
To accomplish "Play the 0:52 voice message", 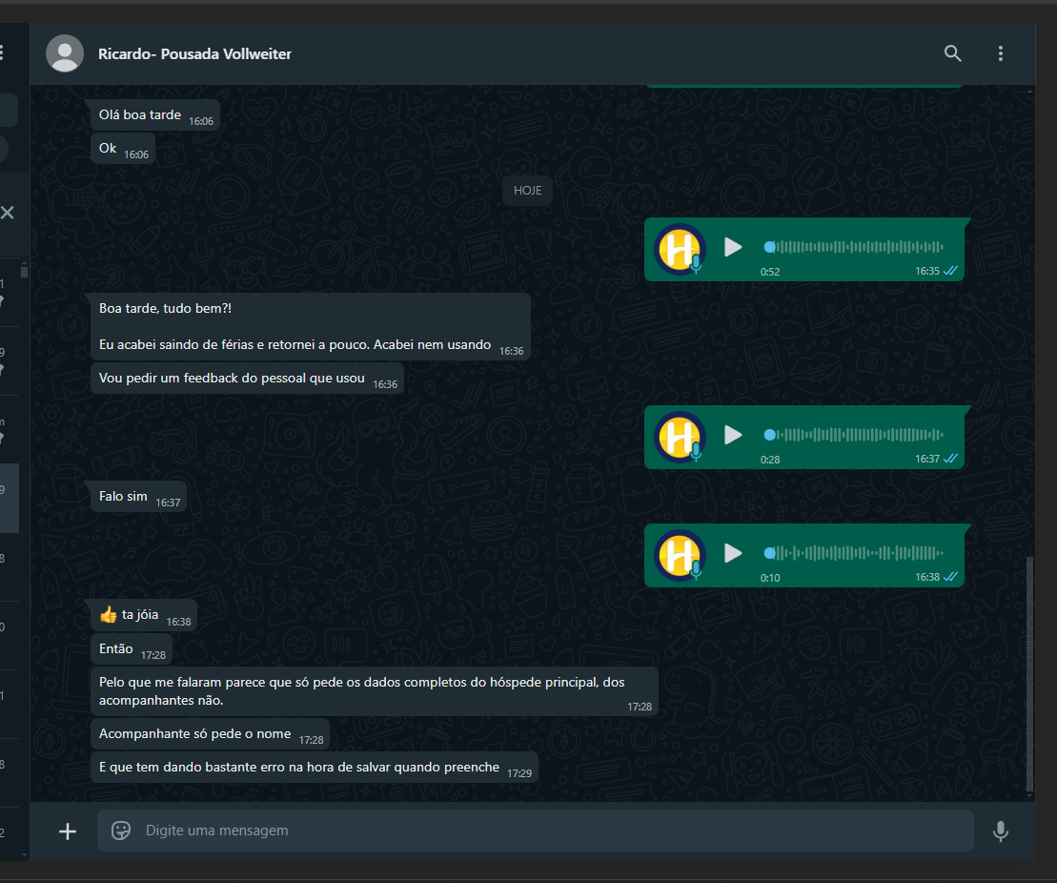I will click(x=732, y=247).
